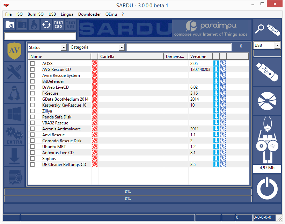Open the ISO folder toolbar icon

(10, 24)
